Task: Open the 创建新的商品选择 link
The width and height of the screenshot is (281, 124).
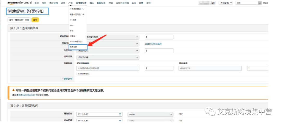Action: coord(153,44)
